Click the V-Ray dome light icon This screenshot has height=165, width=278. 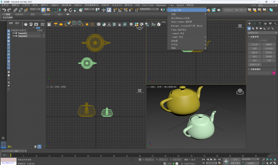61,24
